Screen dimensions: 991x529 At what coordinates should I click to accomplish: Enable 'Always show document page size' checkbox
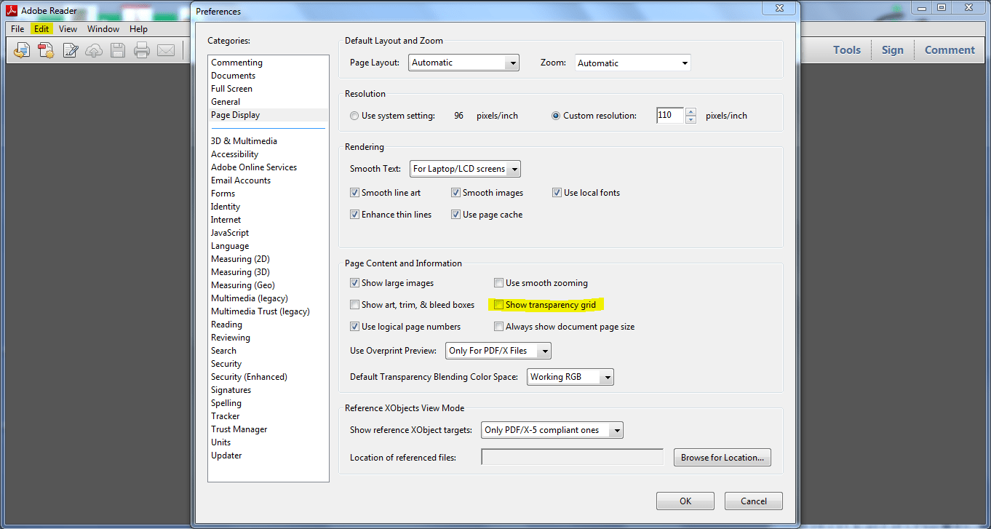(499, 327)
